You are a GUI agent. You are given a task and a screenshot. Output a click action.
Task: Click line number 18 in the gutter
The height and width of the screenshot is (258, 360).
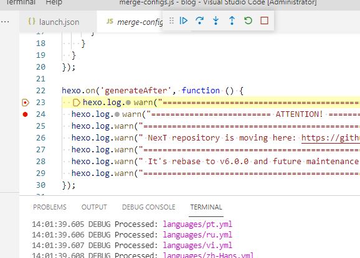40,44
